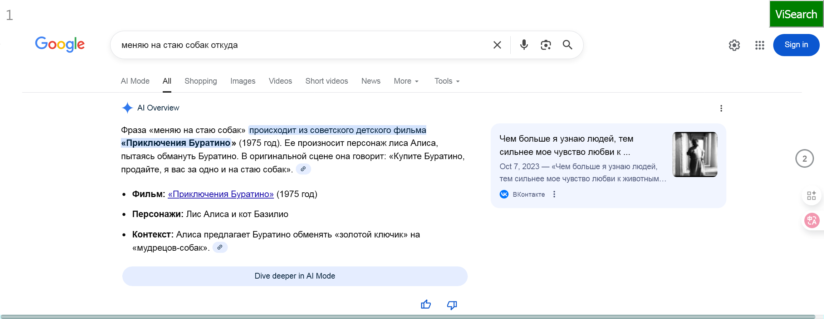This screenshot has width=824, height=319.
Task: Open search by image camera icon
Action: [546, 45]
